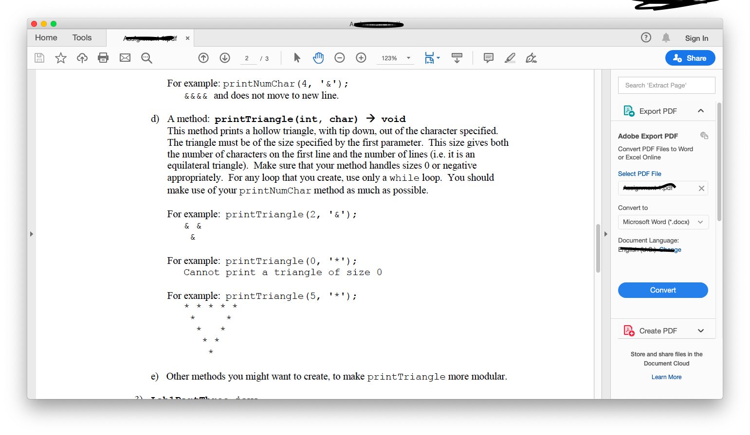Click the tools pane scrollbar
The width and height of the screenshot is (750, 435).
coord(719,162)
